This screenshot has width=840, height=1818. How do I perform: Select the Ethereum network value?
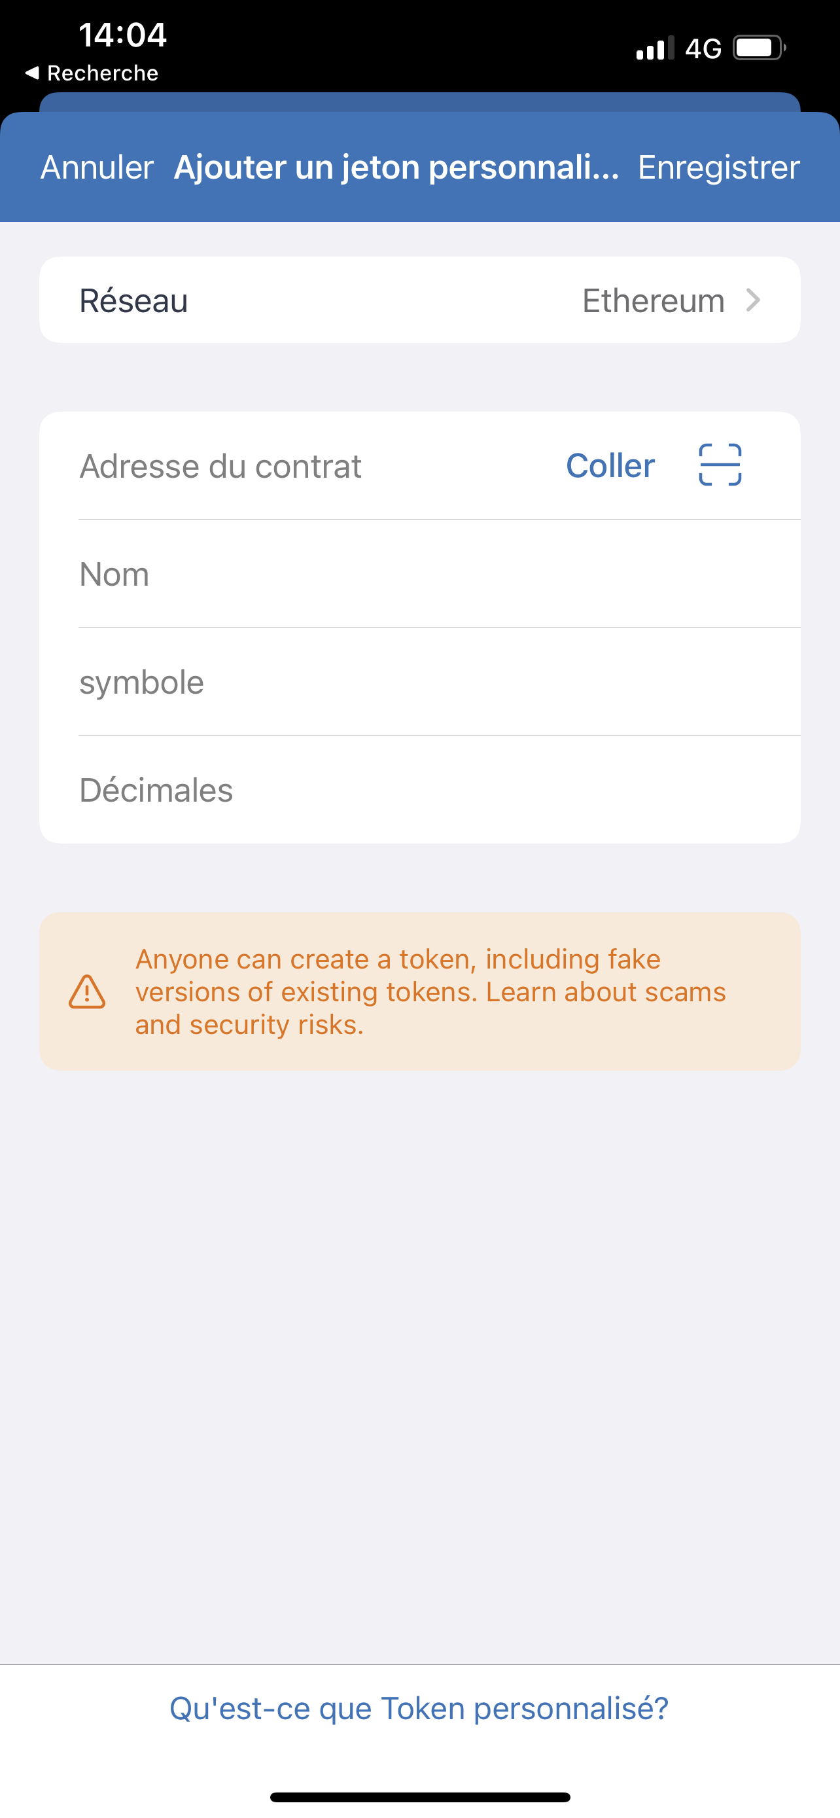click(653, 300)
